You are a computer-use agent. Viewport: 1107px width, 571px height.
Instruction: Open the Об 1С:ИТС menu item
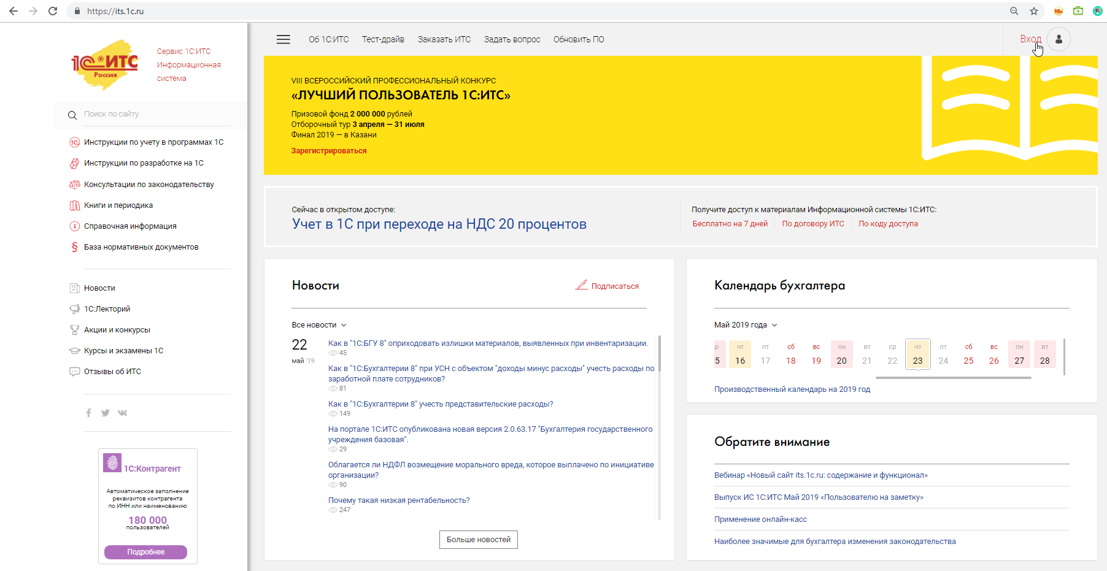point(329,39)
